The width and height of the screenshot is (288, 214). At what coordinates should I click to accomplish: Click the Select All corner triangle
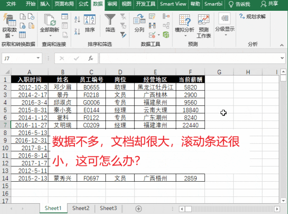pos(7,72)
